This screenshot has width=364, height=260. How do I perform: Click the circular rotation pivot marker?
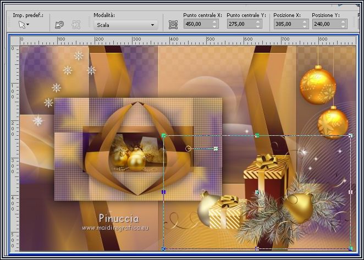(x=188, y=148)
